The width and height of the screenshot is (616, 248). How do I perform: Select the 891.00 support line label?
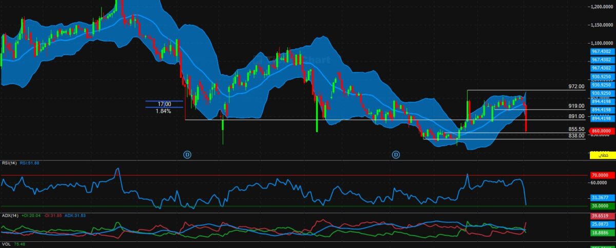tap(577, 116)
